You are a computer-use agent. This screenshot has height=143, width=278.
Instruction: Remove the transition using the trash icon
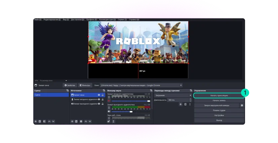click(185, 104)
